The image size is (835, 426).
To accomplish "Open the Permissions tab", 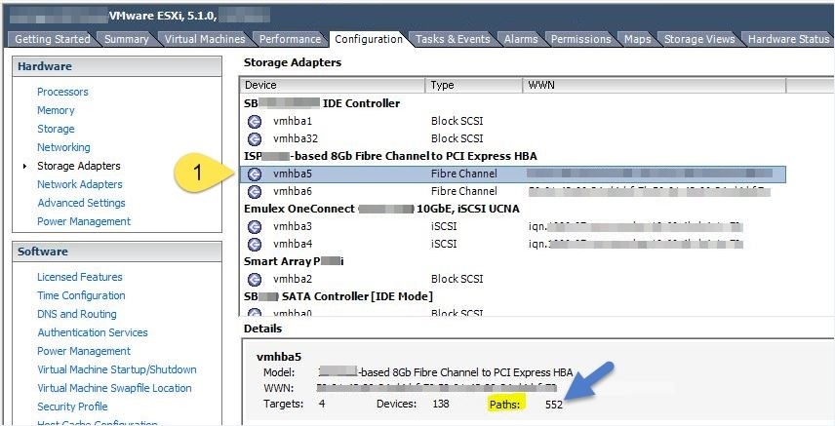I will pyautogui.click(x=580, y=39).
